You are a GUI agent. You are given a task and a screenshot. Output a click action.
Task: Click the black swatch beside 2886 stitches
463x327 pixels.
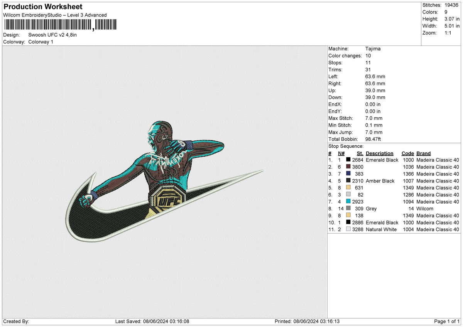(x=348, y=222)
